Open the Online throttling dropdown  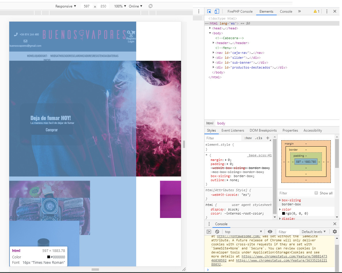click(136, 6)
